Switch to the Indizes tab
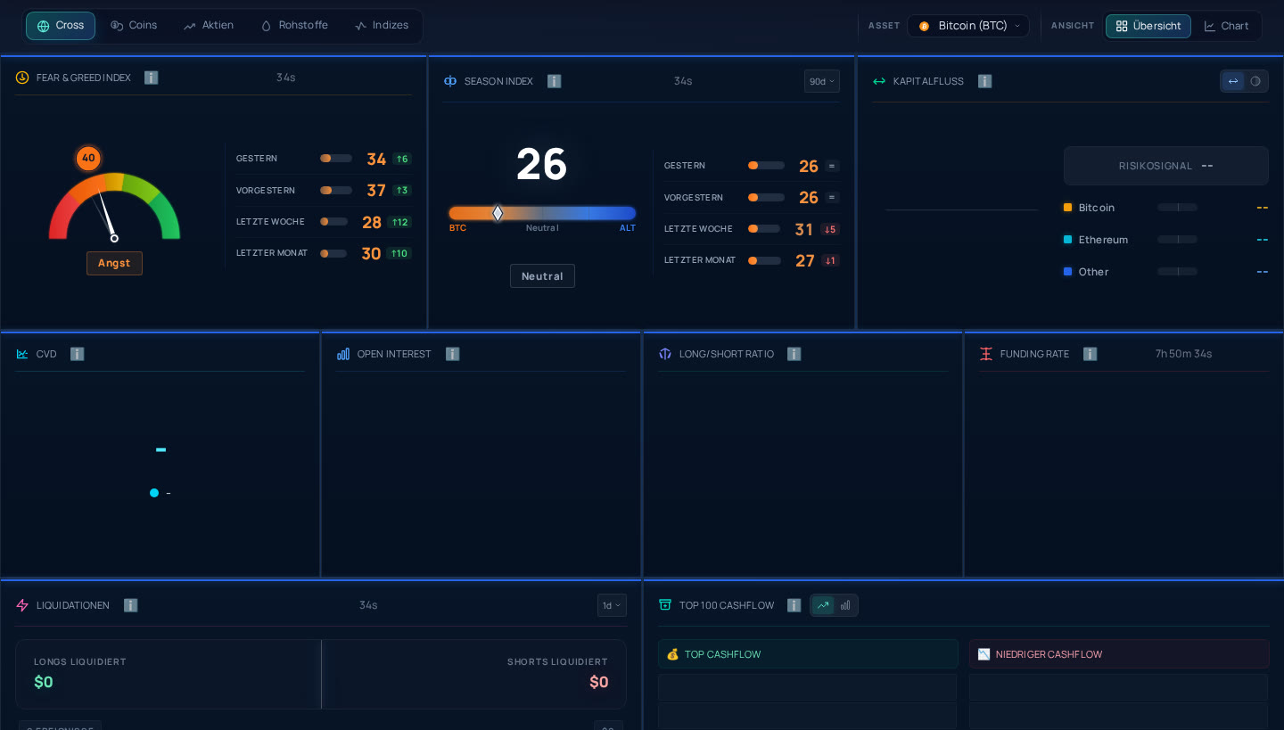 click(x=382, y=26)
